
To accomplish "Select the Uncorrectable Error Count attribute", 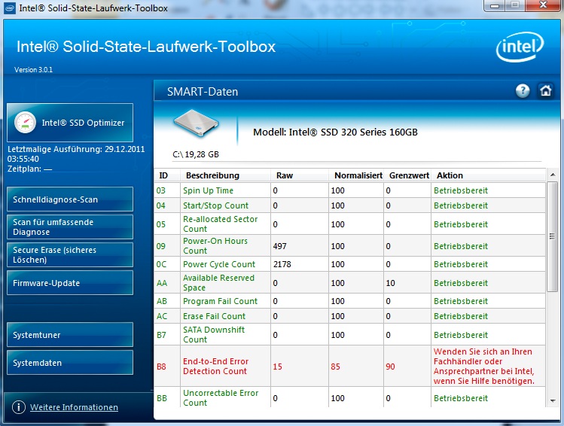I will 221,398.
